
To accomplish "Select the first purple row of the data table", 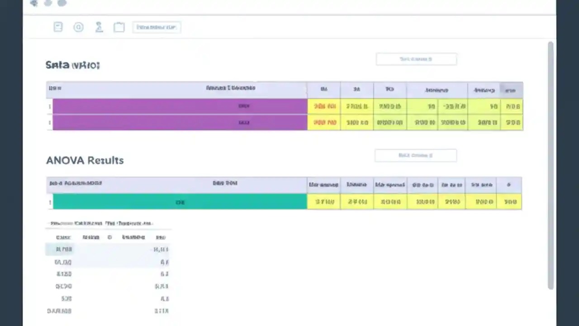I will (x=179, y=106).
